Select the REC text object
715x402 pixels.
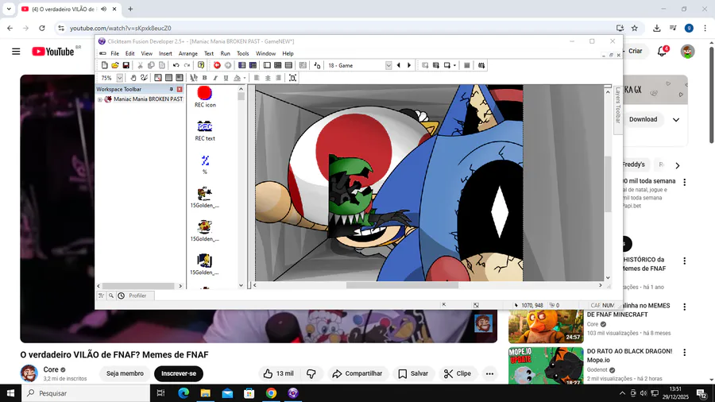tap(205, 130)
